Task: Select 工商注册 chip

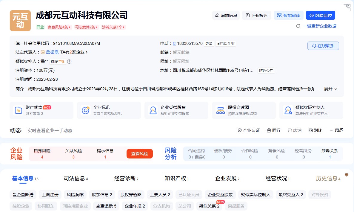Action: (x=50, y=195)
